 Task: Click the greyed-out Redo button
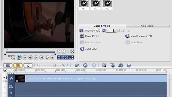pos(94,65)
